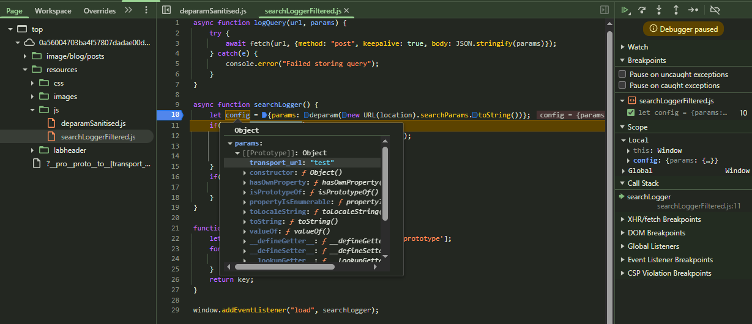Close the searchLoggerFiltered.js tab
The image size is (752, 324).
[x=347, y=11]
